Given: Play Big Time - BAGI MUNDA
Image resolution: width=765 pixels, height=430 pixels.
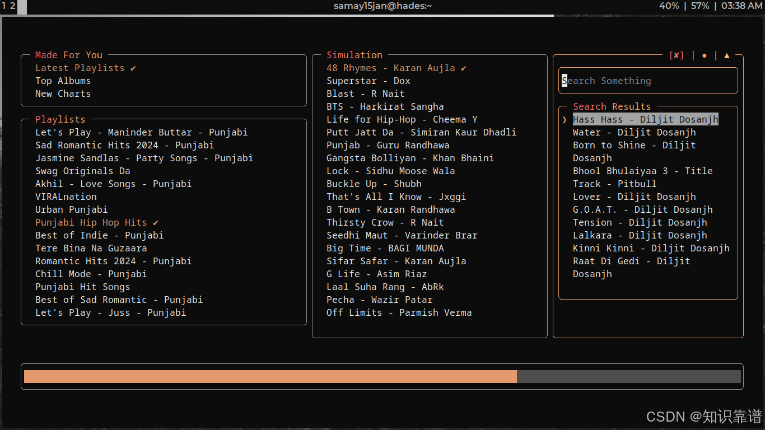Looking at the screenshot, I should tap(385, 248).
